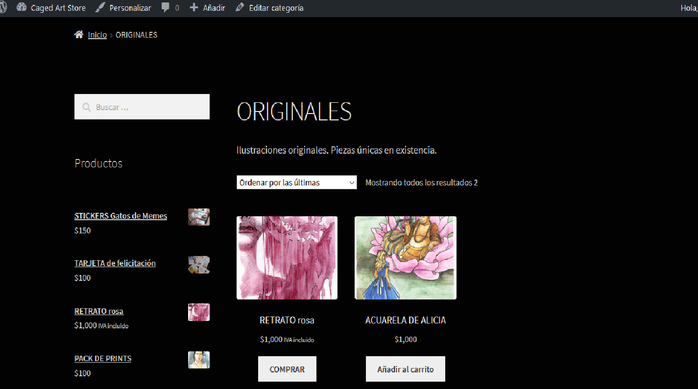
Task: Click the Añadir plus icon
Action: click(x=194, y=8)
